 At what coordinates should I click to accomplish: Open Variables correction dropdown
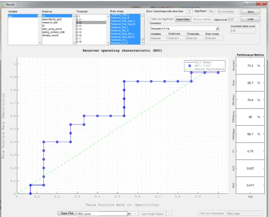pos(159,38)
